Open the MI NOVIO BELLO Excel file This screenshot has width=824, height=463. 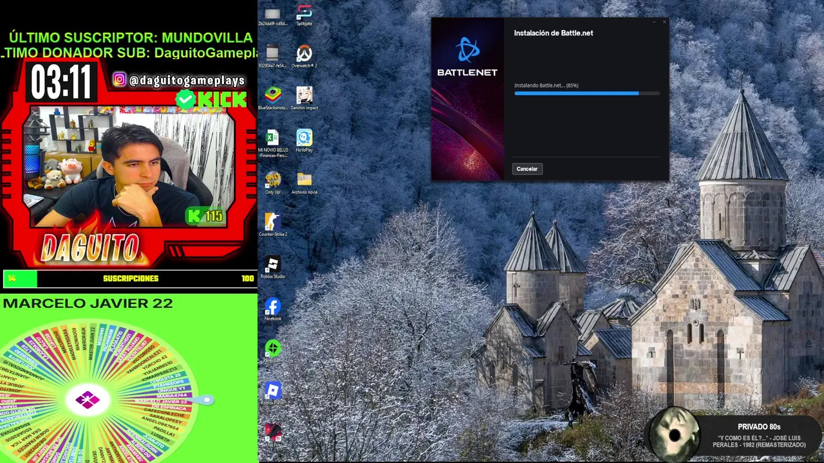(x=273, y=143)
